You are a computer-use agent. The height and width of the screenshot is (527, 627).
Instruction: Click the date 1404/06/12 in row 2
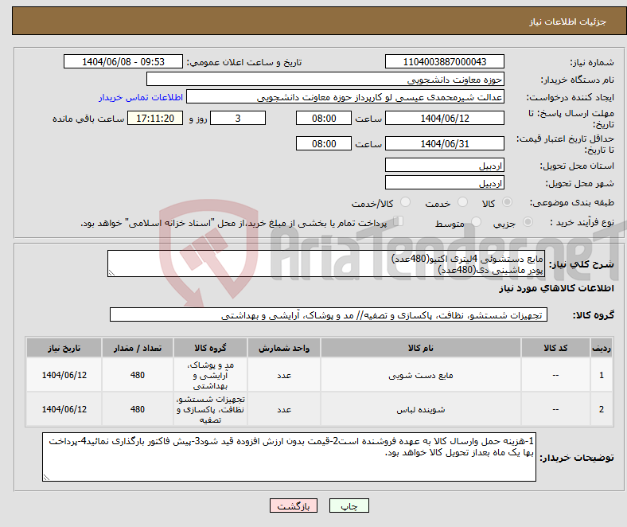(x=64, y=409)
